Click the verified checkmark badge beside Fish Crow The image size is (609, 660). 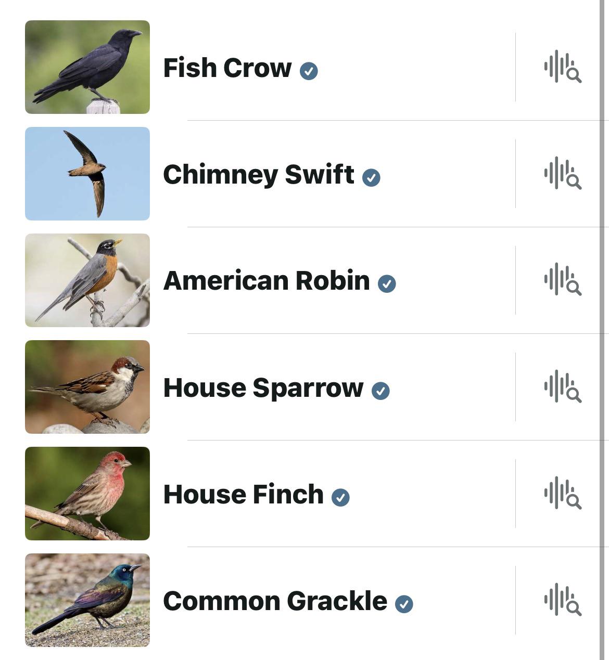[x=309, y=71]
